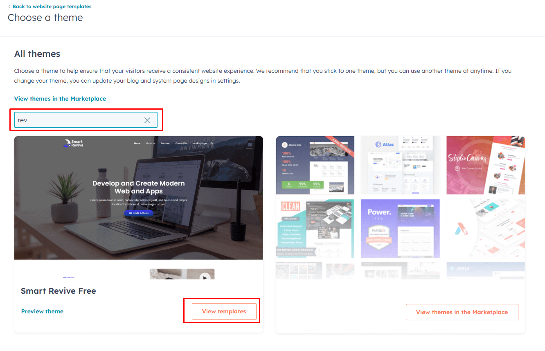Image resolution: width=545 pixels, height=351 pixels.
Task: Clear the theme search with the X icon
Action: [147, 120]
